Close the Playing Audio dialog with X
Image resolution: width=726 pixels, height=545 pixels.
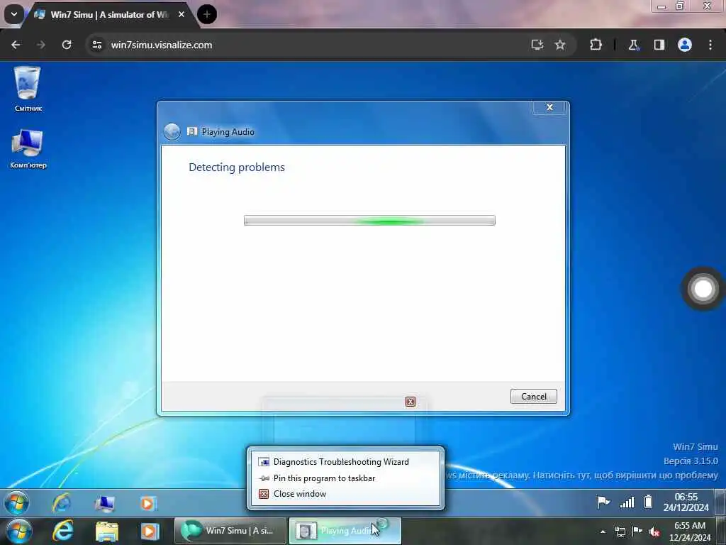click(x=549, y=107)
